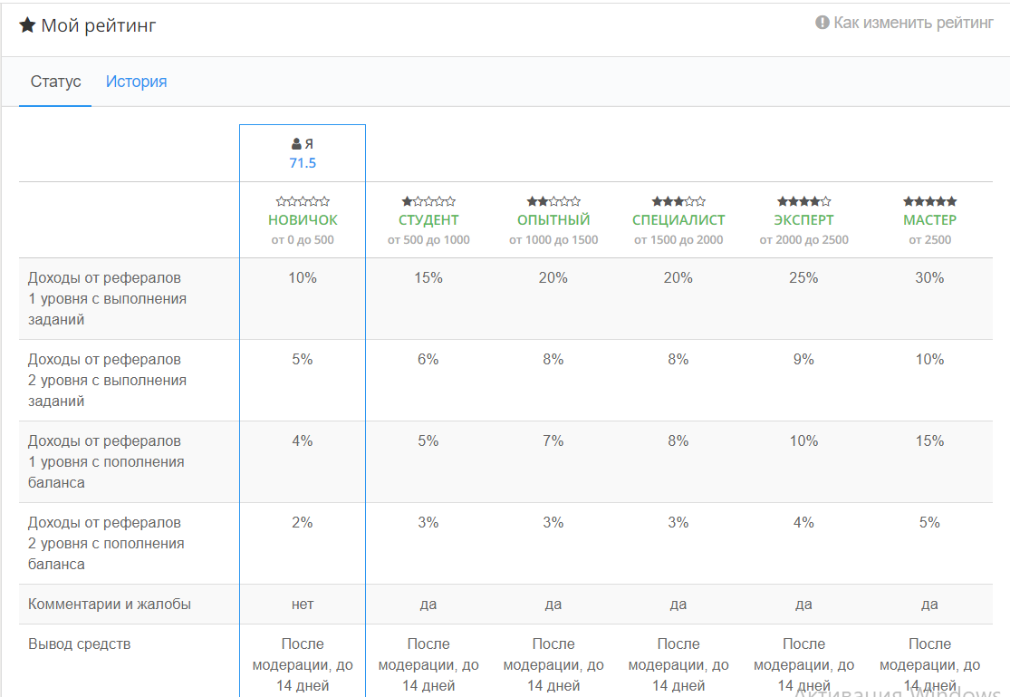
Task: Click да under МАСТЕР for Комментарии и жалобы
Action: click(x=929, y=605)
